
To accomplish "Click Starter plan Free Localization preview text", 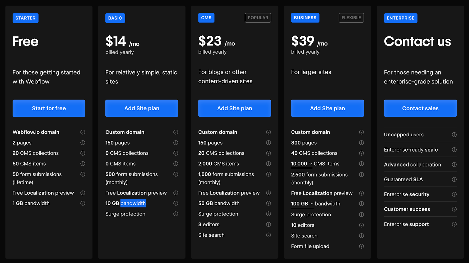I will coord(43,193).
